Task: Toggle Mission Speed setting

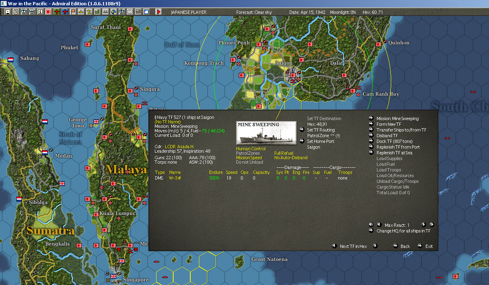Action: point(249,158)
